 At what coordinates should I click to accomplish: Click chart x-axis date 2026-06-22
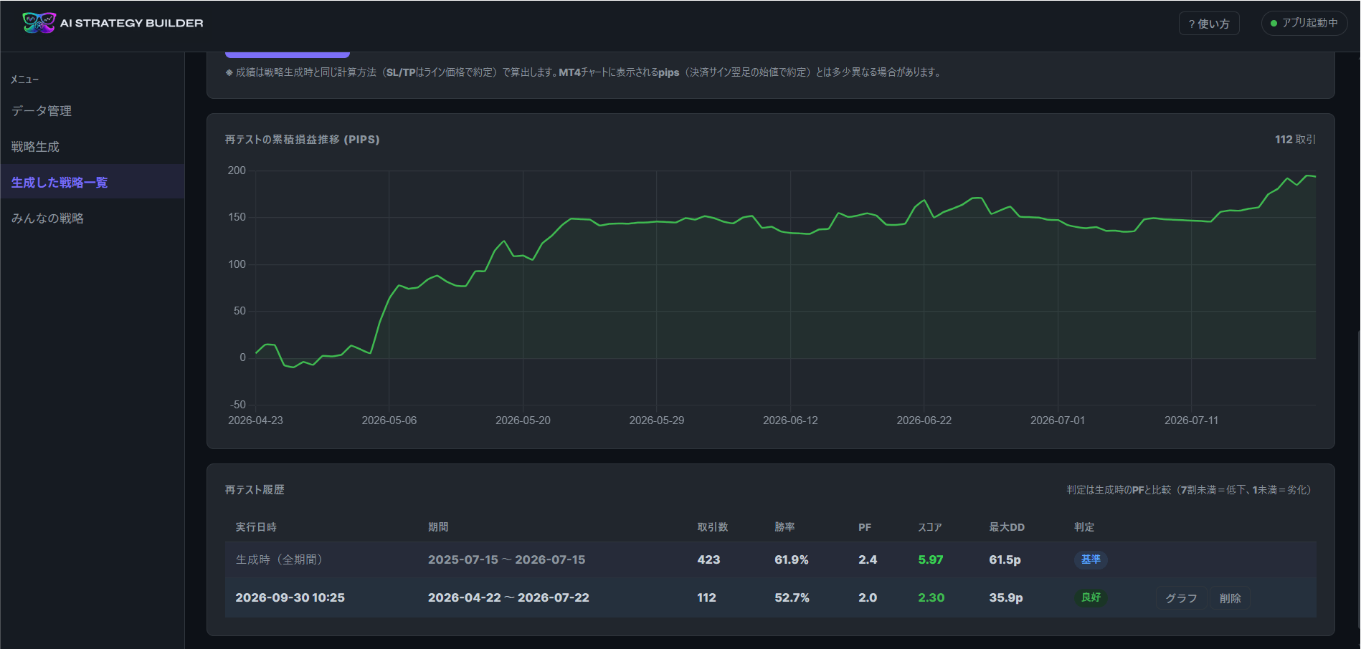pyautogui.click(x=924, y=420)
